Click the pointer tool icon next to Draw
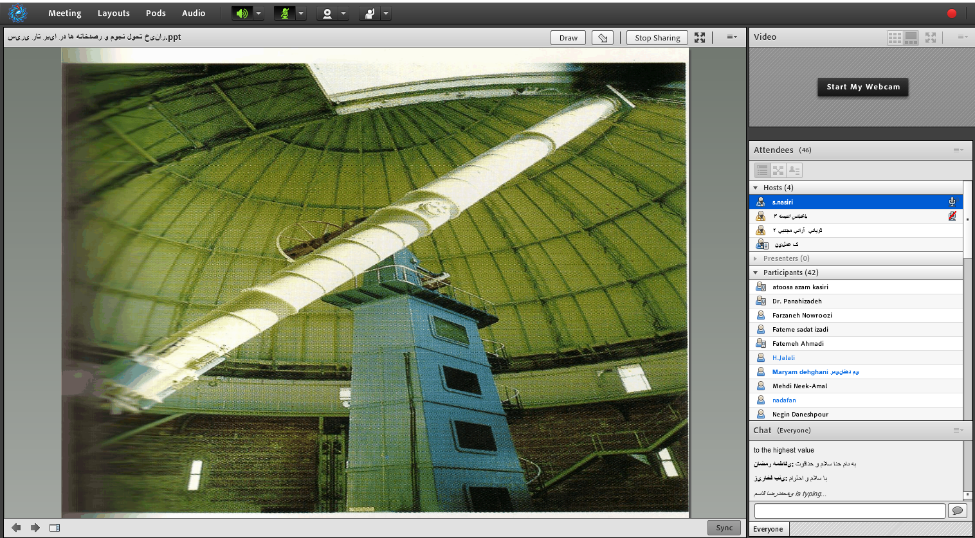 pos(603,38)
